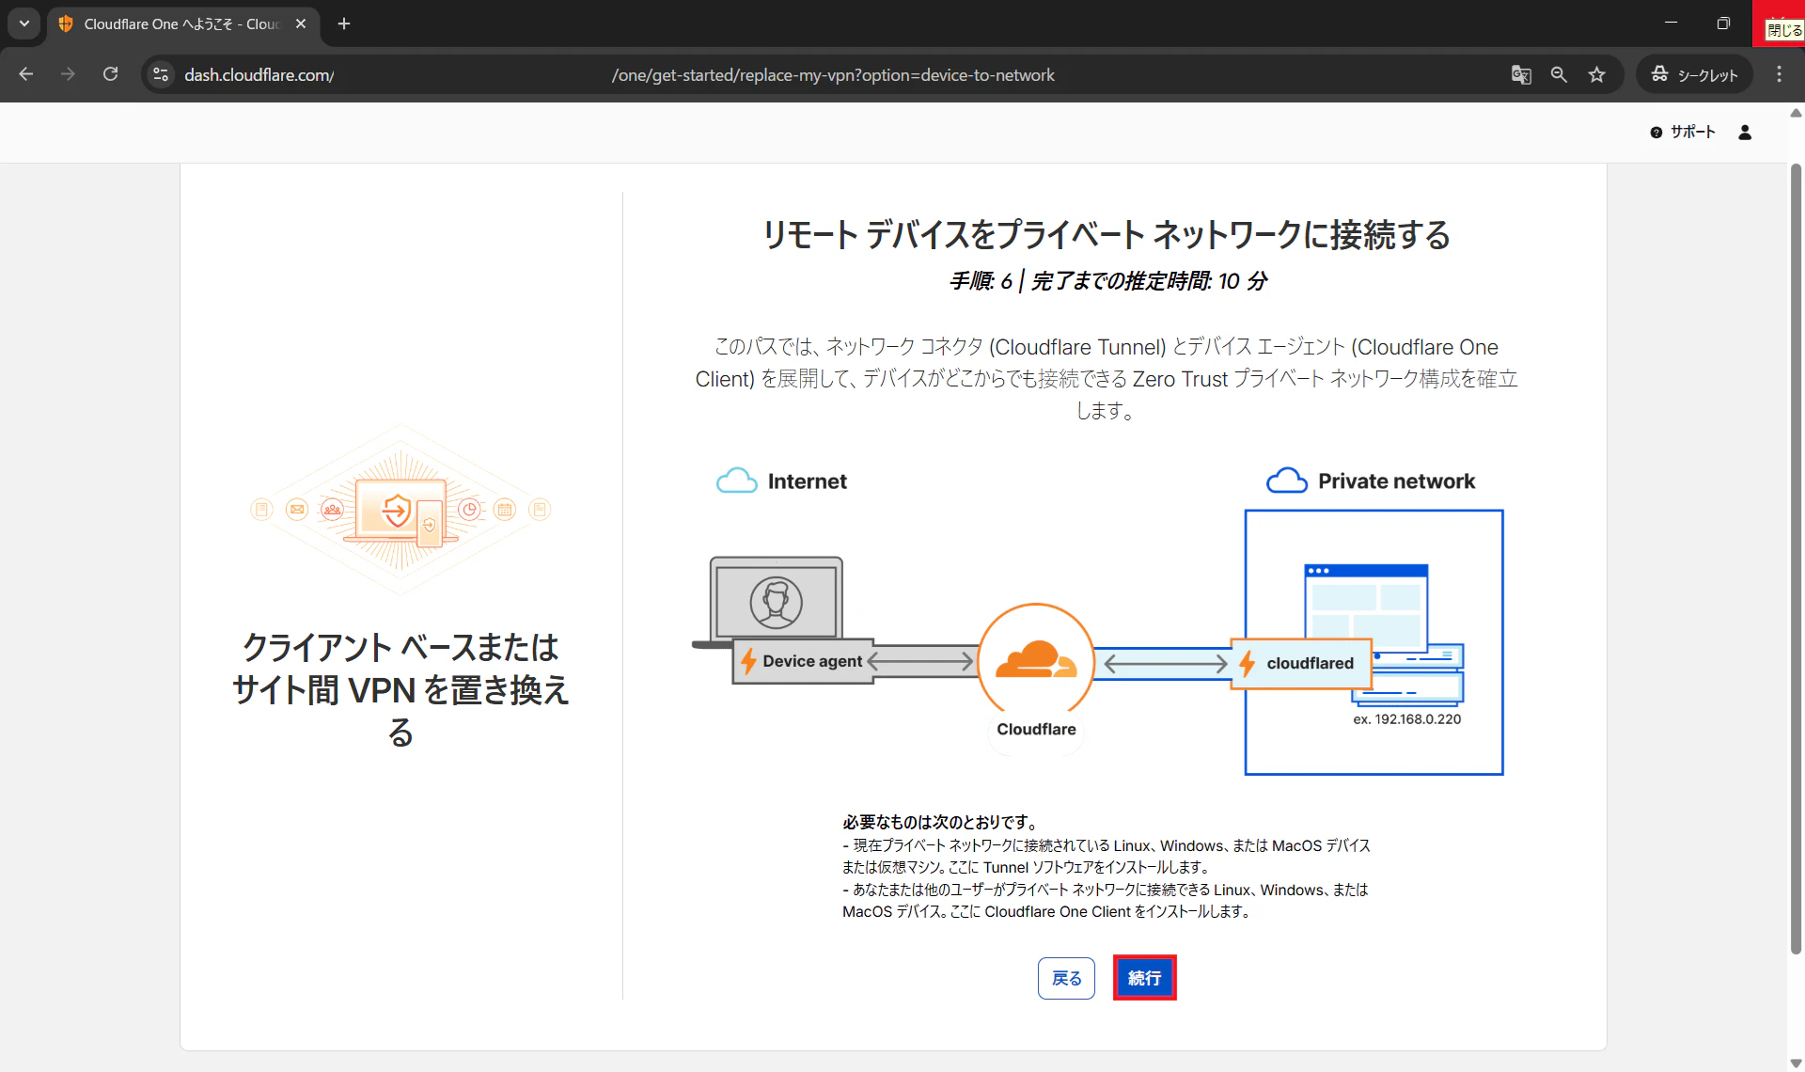1805x1072 pixels.
Task: Click the VPN replacement illustration graphic
Action: (x=400, y=509)
